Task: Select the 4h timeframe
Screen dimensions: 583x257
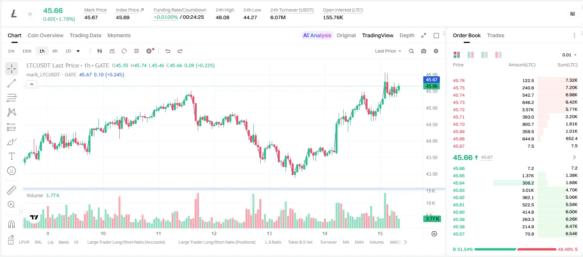Action: [x=55, y=51]
